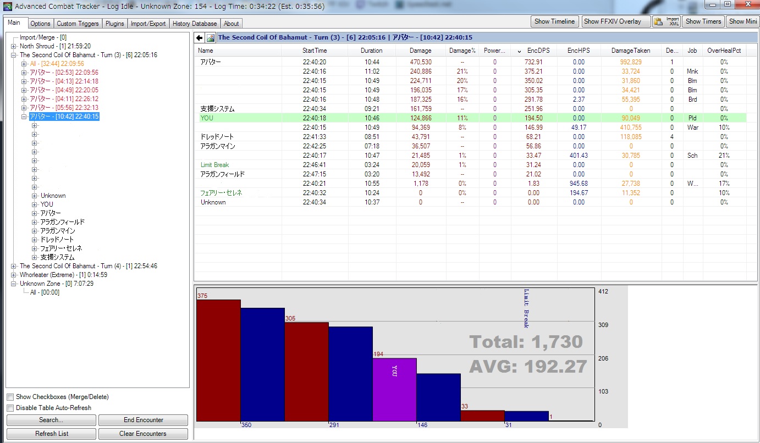Viewport: 760px width, 443px height.
Task: Expand the Whorleater (Extreme) zone node
Action: click(14, 275)
